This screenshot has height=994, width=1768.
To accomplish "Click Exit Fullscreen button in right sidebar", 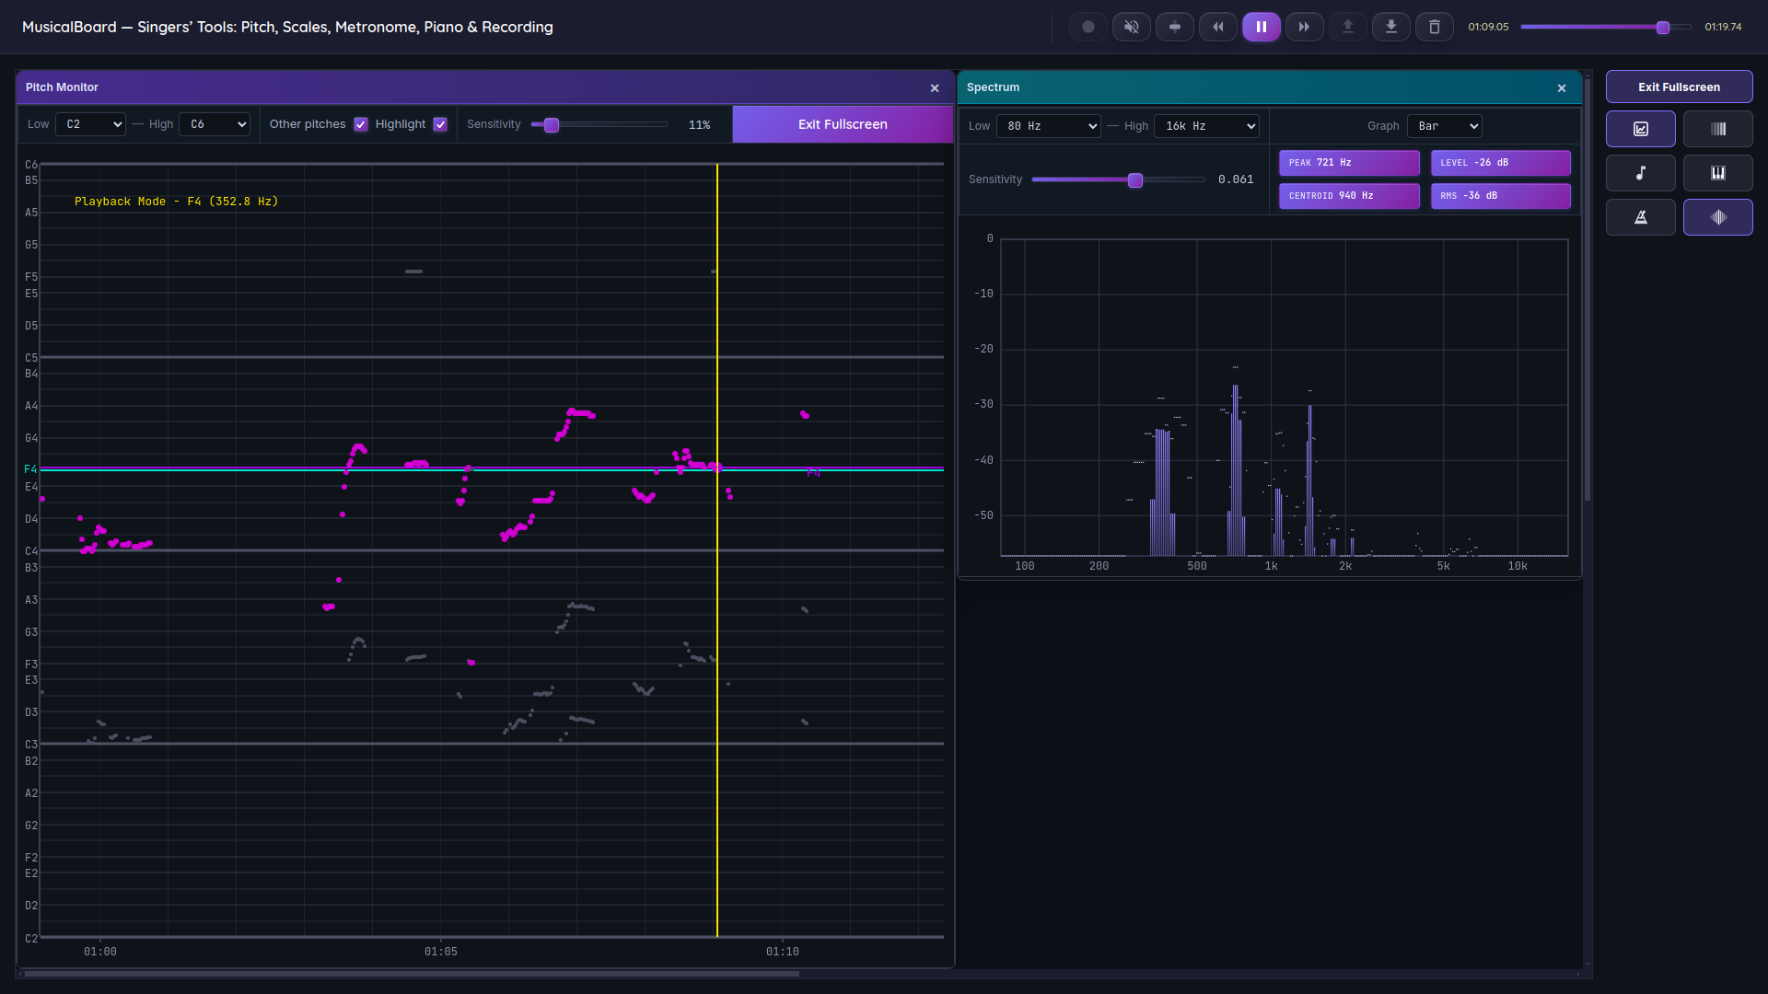I will (x=1679, y=87).
